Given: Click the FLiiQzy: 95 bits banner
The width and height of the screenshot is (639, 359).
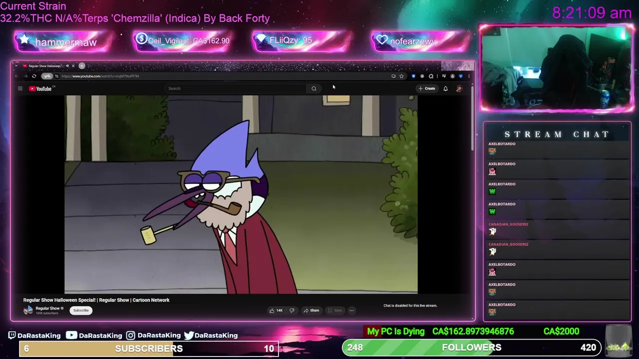Looking at the screenshot, I should (x=303, y=40).
